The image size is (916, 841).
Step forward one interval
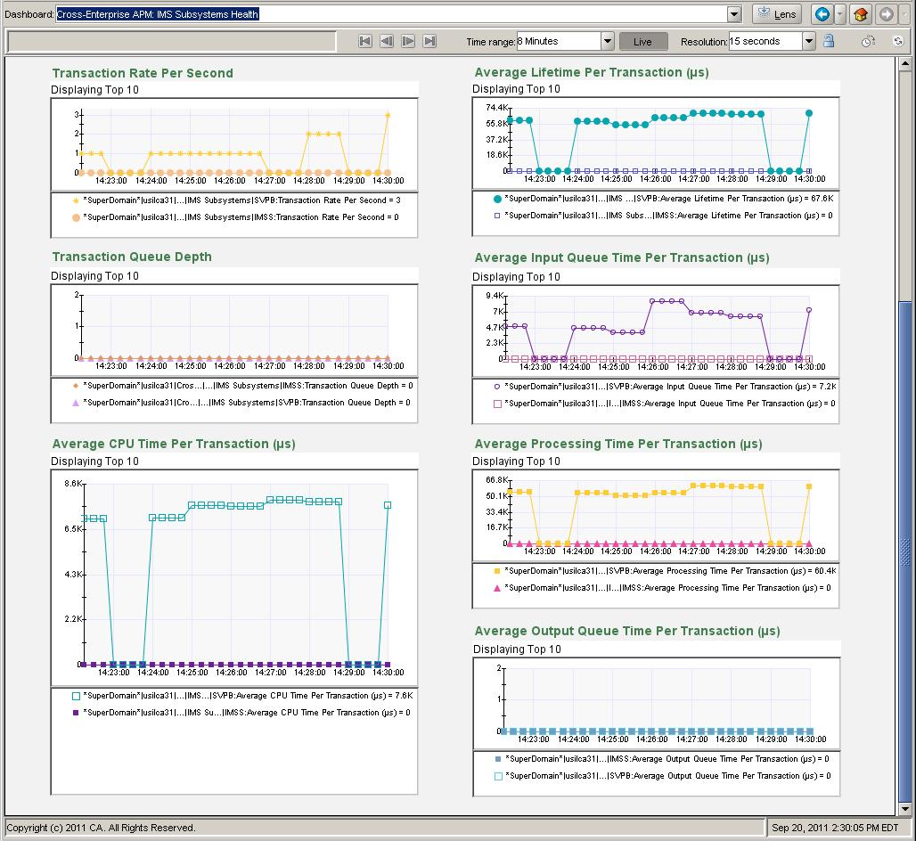click(408, 41)
